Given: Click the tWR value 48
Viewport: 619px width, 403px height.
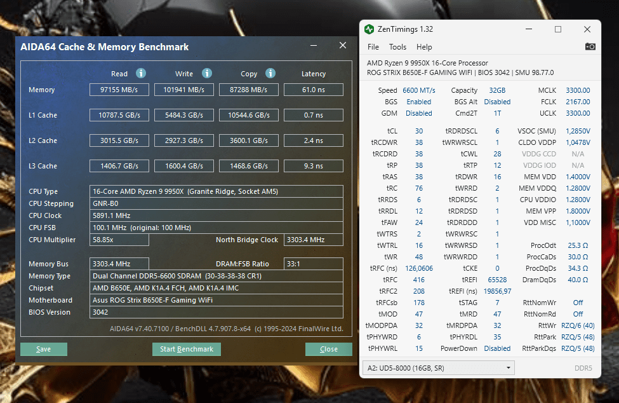Looking at the screenshot, I should [x=419, y=257].
